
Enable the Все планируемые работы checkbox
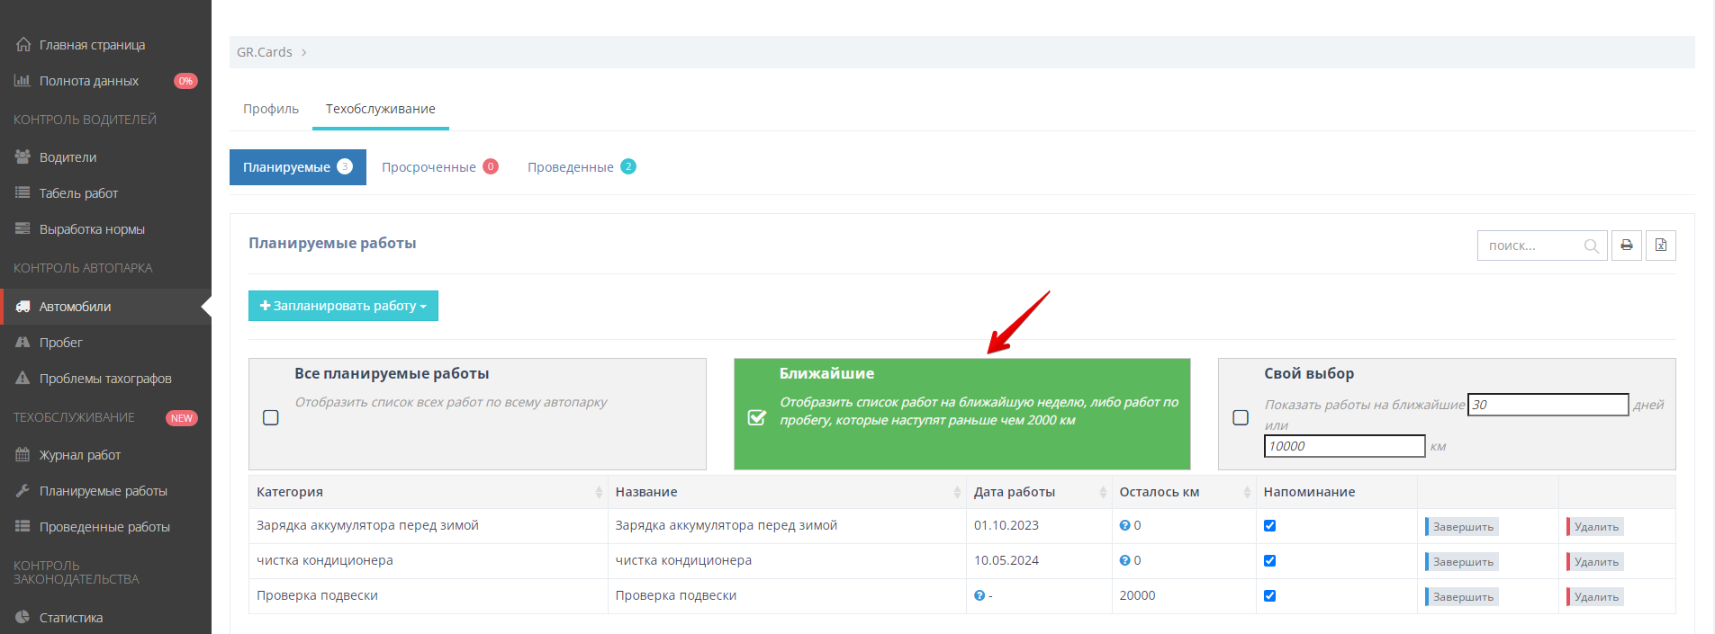[271, 417]
